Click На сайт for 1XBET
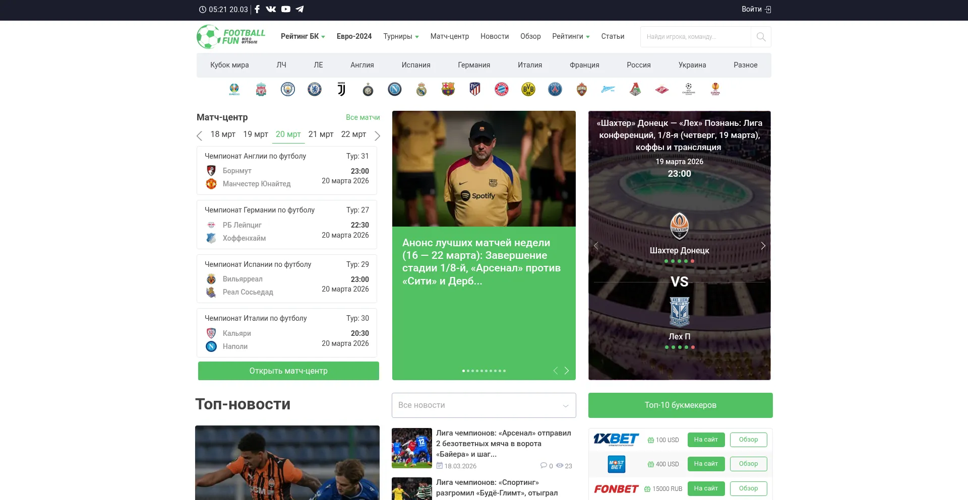The image size is (968, 500). coord(706,440)
